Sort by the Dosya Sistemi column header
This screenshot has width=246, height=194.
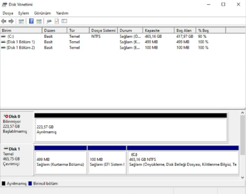point(104,30)
